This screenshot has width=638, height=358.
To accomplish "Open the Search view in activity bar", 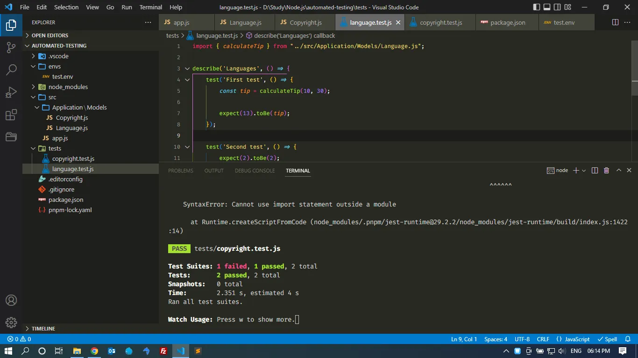I will (x=11, y=70).
